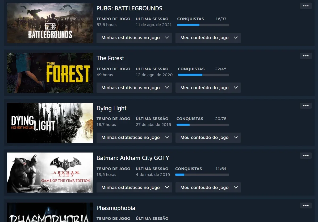Click the '49 horas' playtime text

pos(105,75)
